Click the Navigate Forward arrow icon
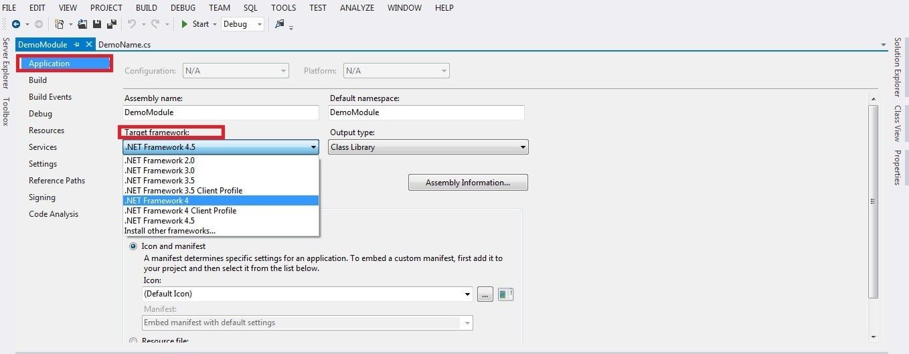This screenshot has width=909, height=354. click(x=39, y=24)
